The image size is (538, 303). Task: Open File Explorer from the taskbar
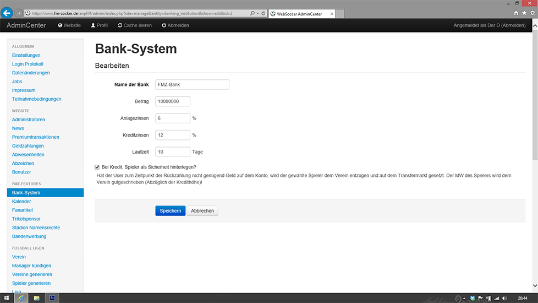pyautogui.click(x=37, y=298)
